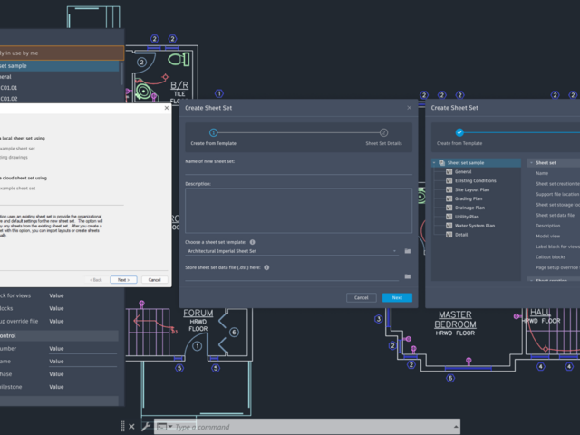Screen dimensions: 580x435
Task: Browse for a sheet set template file
Action: point(408,250)
